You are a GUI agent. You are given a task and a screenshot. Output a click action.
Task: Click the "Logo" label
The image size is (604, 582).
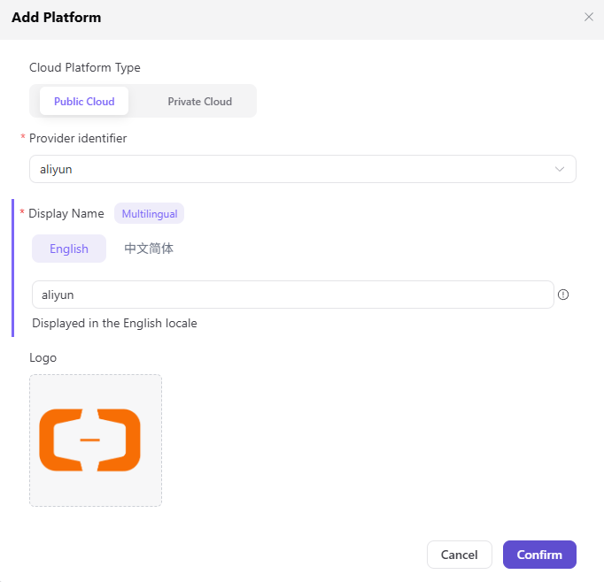coord(43,357)
